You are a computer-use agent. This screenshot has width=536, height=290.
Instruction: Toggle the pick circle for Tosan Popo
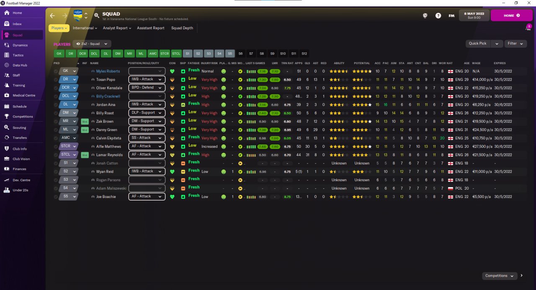click(56, 80)
